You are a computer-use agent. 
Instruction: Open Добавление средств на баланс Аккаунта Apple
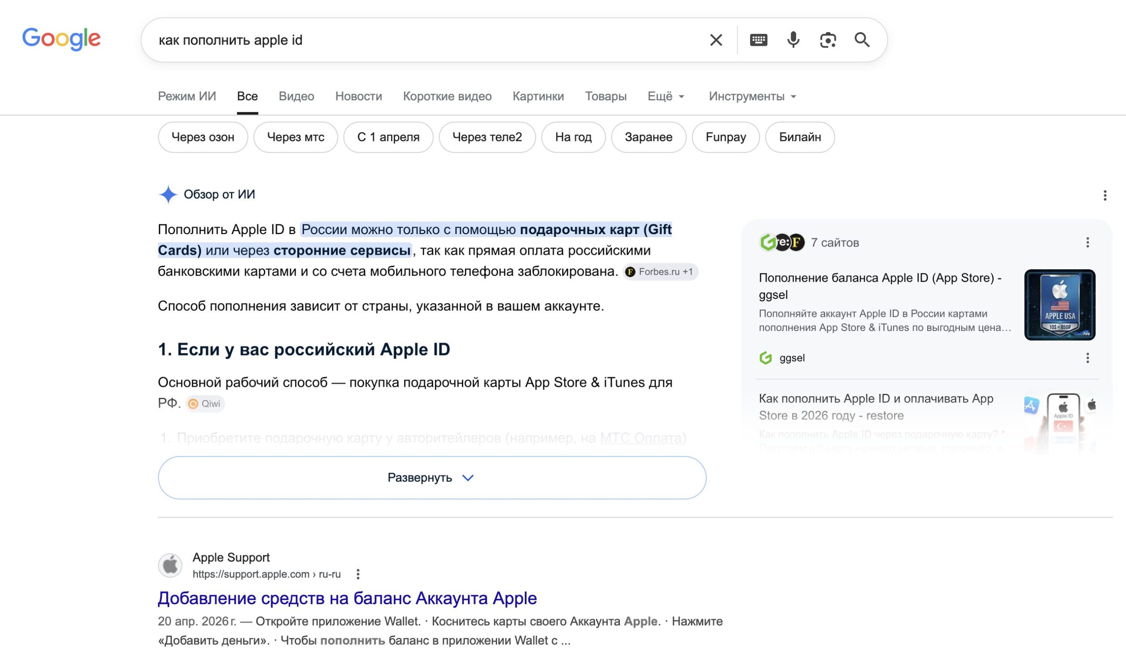347,598
